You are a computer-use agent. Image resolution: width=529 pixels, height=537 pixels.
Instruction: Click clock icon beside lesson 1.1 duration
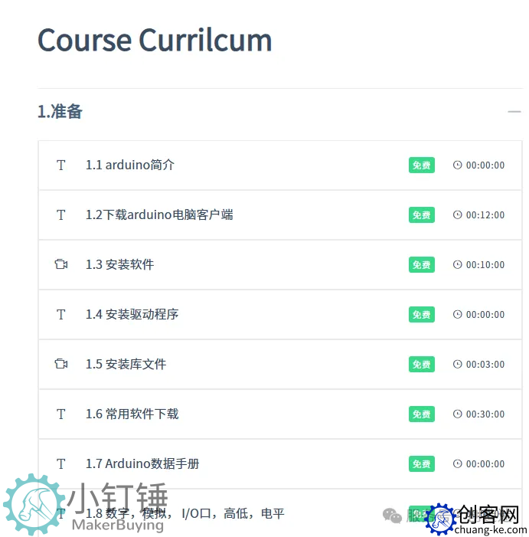[x=458, y=165]
